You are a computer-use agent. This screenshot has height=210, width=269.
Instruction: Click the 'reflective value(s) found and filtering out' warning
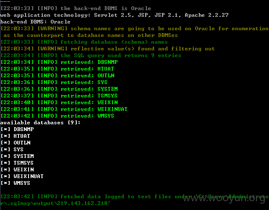click(107, 49)
